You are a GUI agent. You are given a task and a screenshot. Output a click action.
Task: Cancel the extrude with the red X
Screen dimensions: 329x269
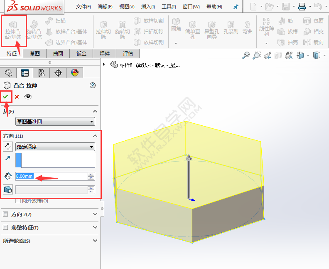coord(17,97)
